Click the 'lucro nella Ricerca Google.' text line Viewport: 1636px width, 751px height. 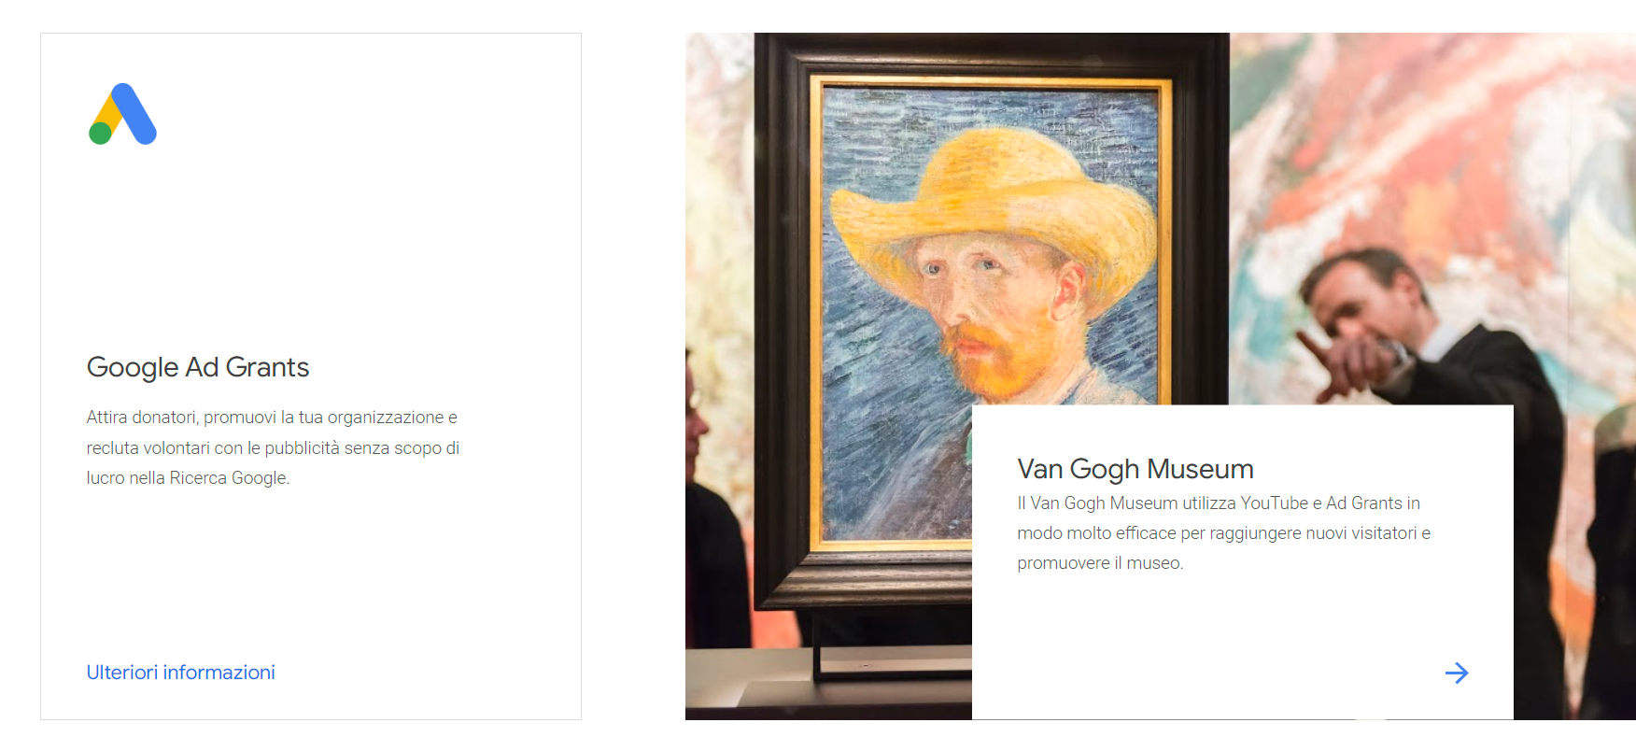pos(188,478)
